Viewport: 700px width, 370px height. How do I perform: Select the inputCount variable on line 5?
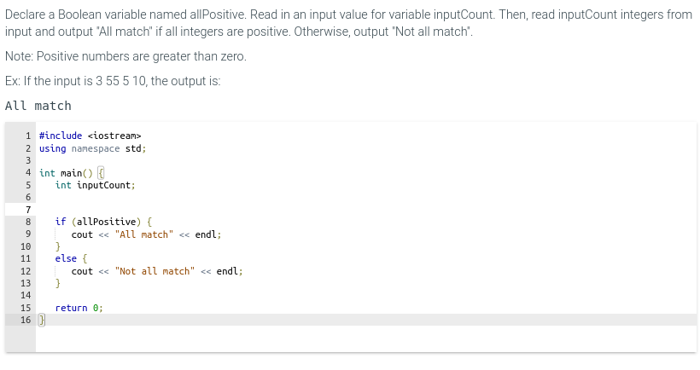pos(103,186)
